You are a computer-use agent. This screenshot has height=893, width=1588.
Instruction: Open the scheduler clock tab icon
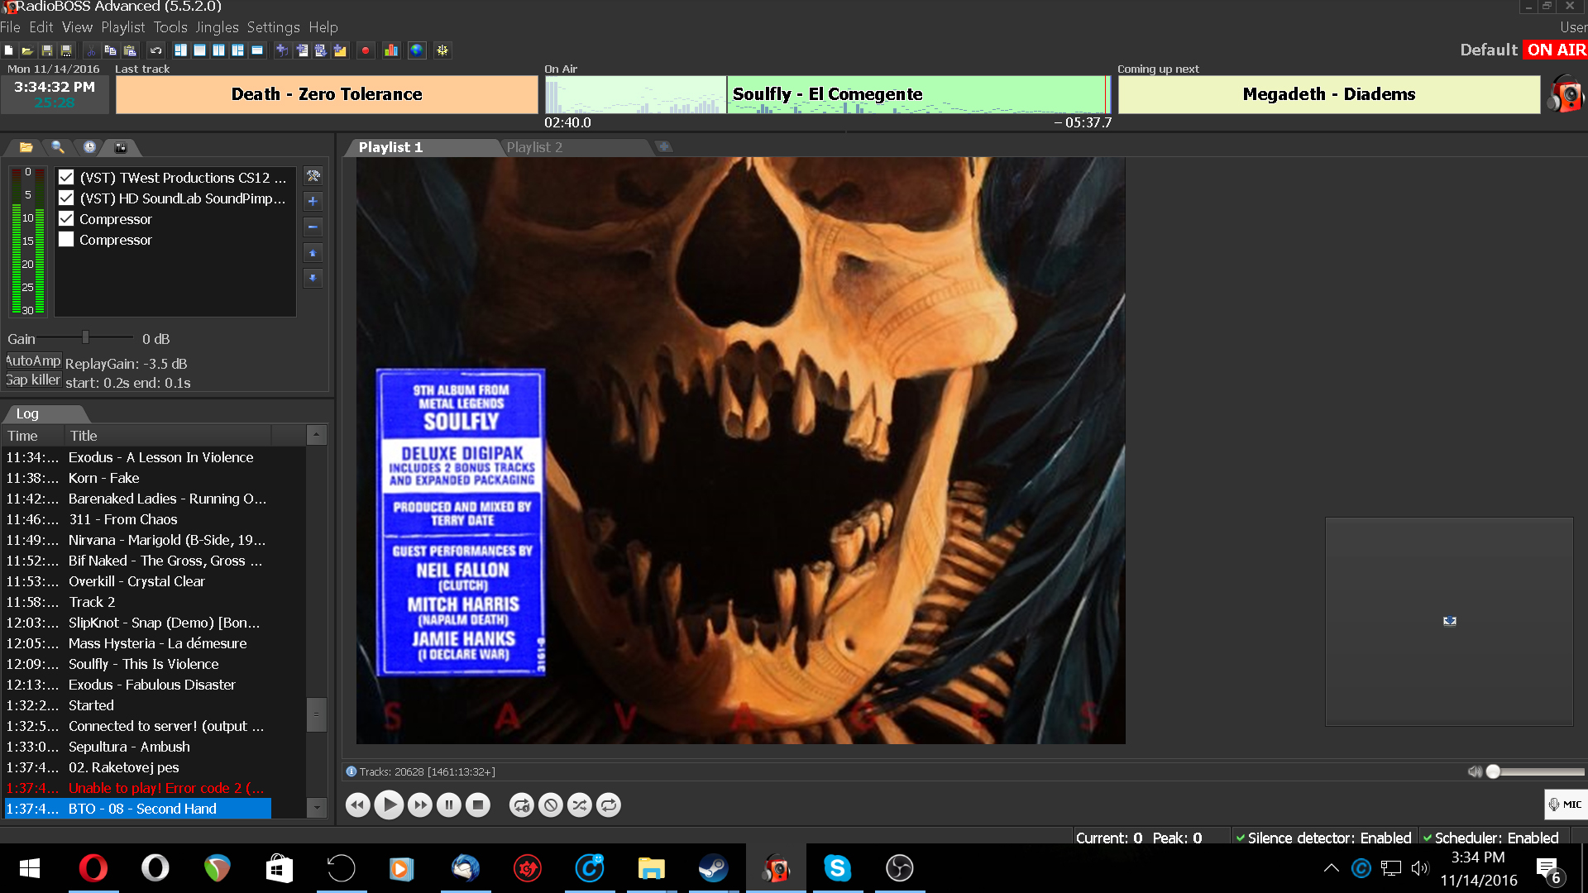[89, 147]
